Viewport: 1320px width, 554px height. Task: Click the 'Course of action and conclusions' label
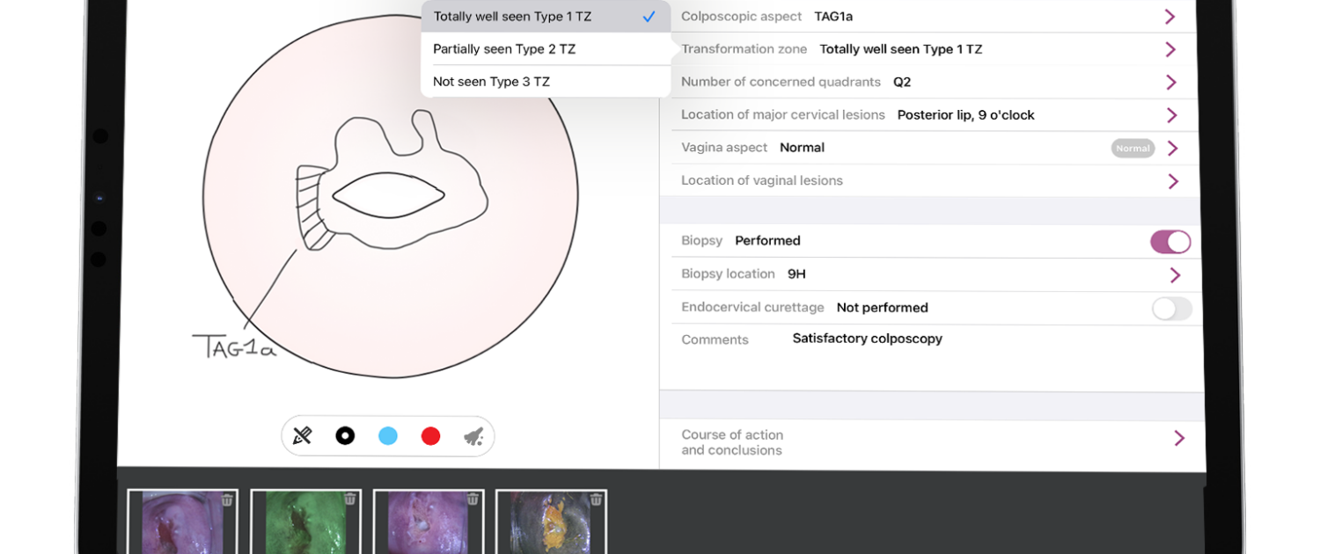[732, 442]
